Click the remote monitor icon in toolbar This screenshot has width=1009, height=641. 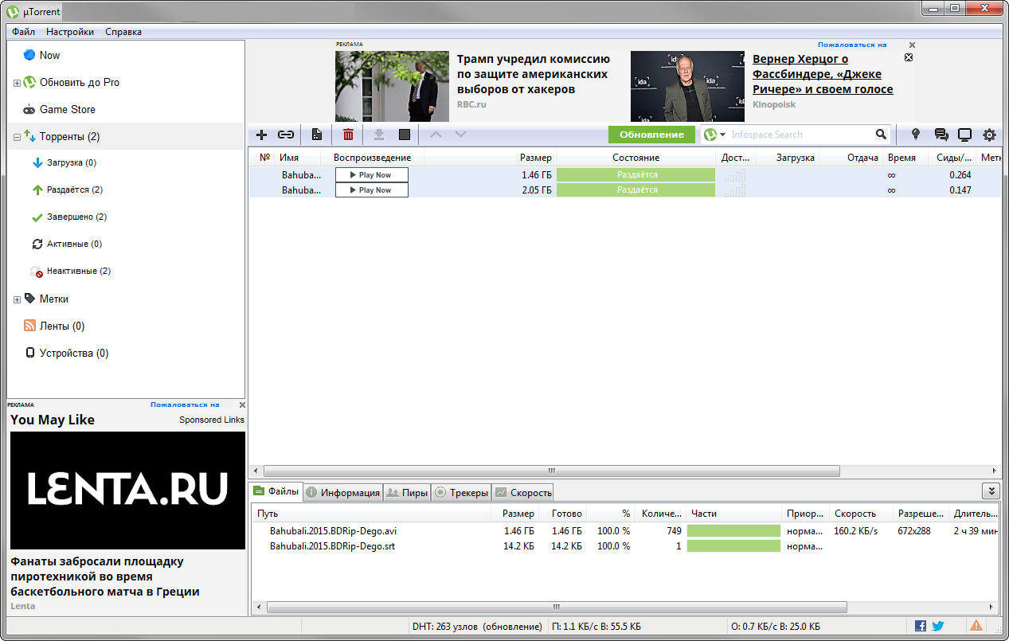pyautogui.click(x=964, y=135)
